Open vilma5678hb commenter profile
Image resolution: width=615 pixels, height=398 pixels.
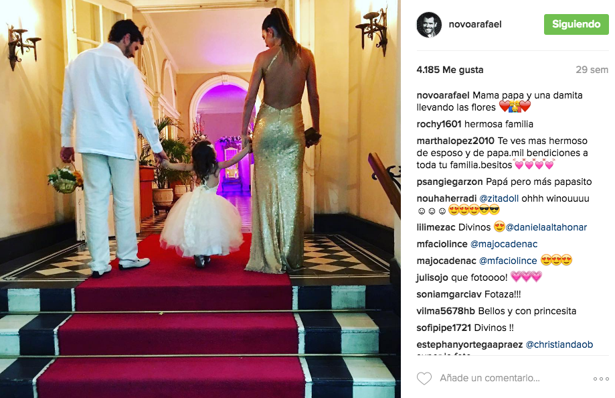point(446,311)
